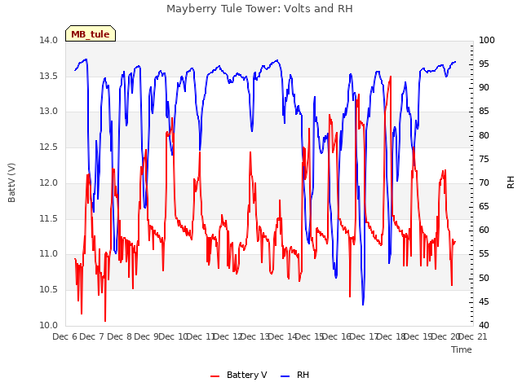Click the 12.0 tick on the left axis

point(49,182)
